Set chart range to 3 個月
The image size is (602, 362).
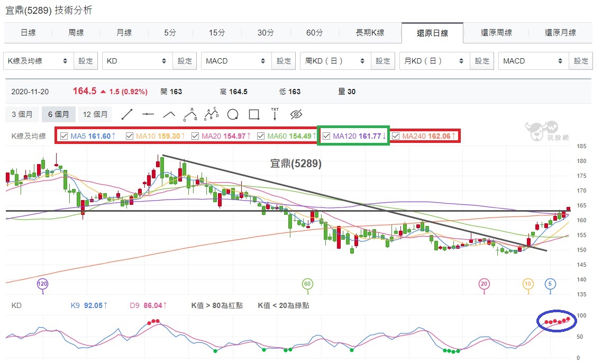pos(22,114)
